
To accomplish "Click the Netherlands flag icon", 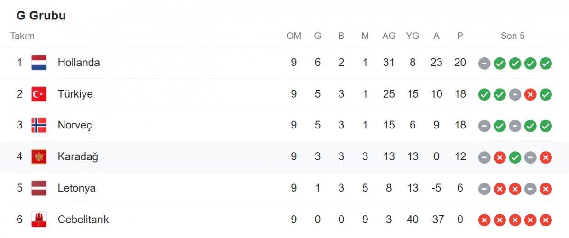I will click(39, 63).
